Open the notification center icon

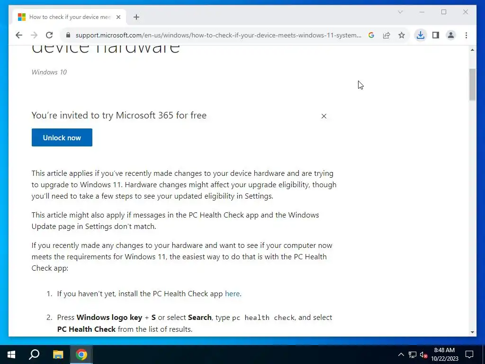[469, 355]
